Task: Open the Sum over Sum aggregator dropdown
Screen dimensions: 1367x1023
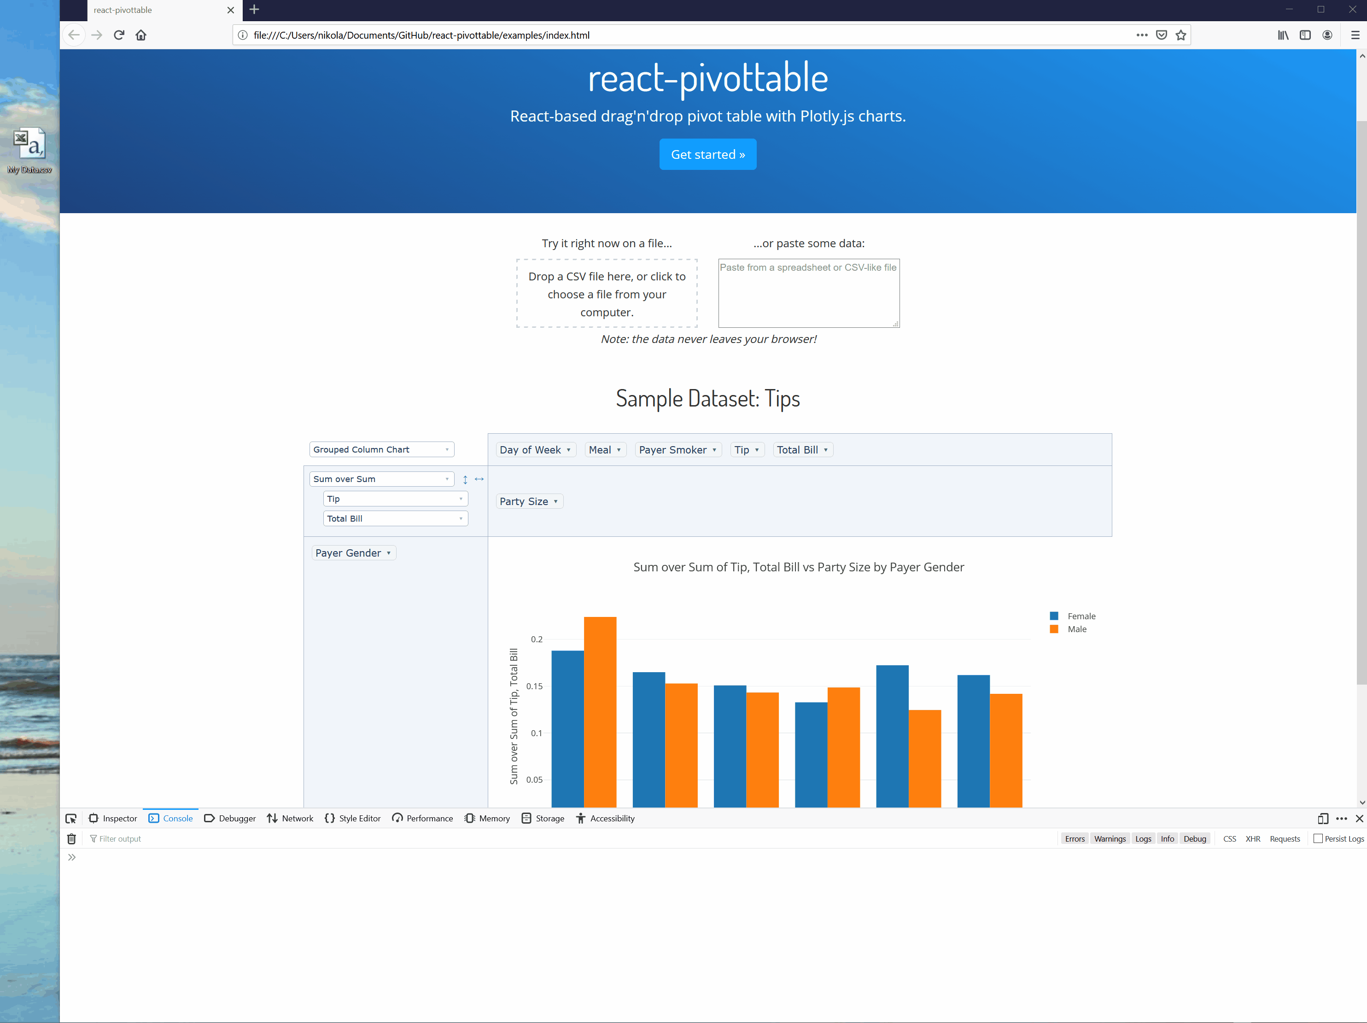Action: coord(381,479)
